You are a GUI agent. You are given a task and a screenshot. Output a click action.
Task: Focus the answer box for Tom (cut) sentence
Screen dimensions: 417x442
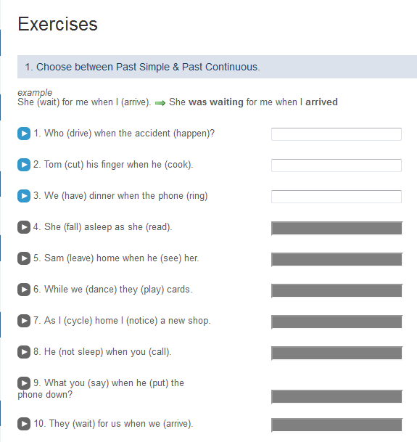337,165
